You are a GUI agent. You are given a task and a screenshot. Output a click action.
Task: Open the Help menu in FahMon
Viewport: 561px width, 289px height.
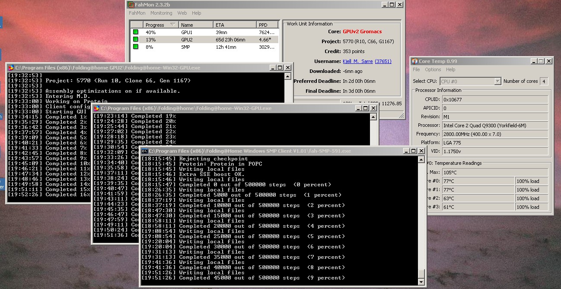point(197,13)
